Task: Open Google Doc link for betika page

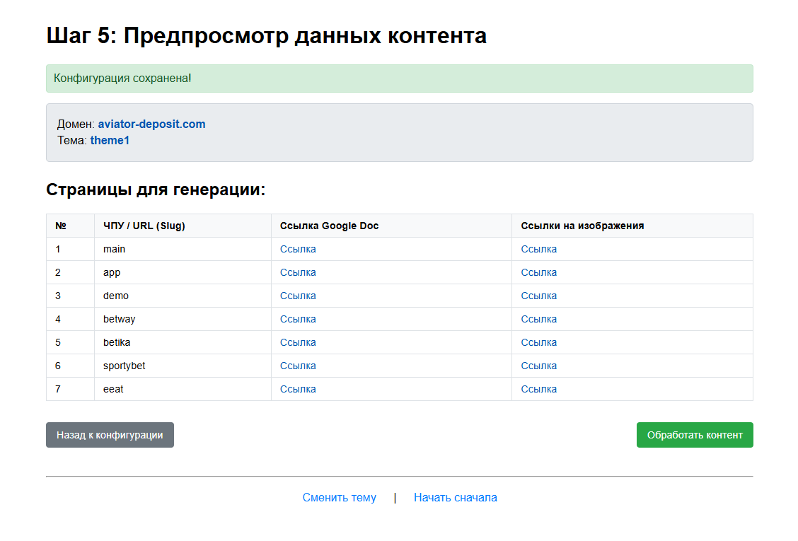Action: click(298, 342)
